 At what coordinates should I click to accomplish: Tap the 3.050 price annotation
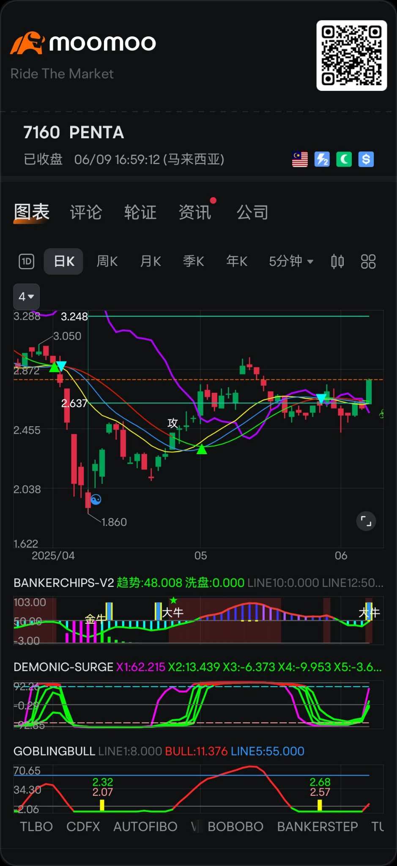click(67, 336)
